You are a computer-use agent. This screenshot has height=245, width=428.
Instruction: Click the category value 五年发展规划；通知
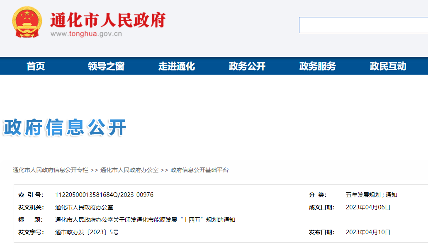pos(371,195)
